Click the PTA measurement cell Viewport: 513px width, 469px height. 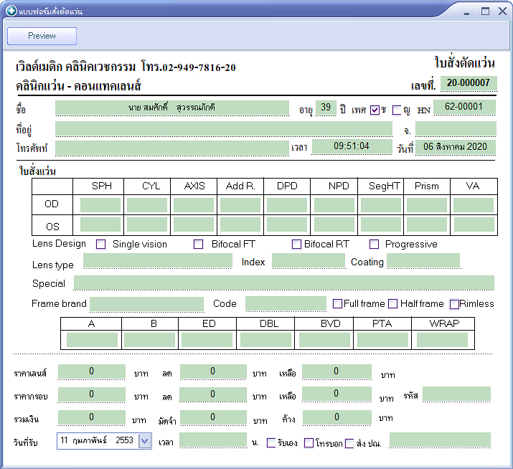(382, 340)
